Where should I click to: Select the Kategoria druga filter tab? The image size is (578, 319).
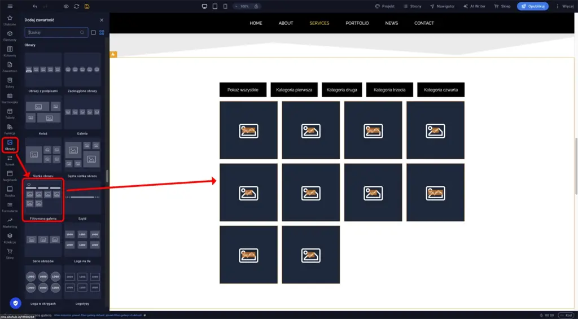point(342,90)
